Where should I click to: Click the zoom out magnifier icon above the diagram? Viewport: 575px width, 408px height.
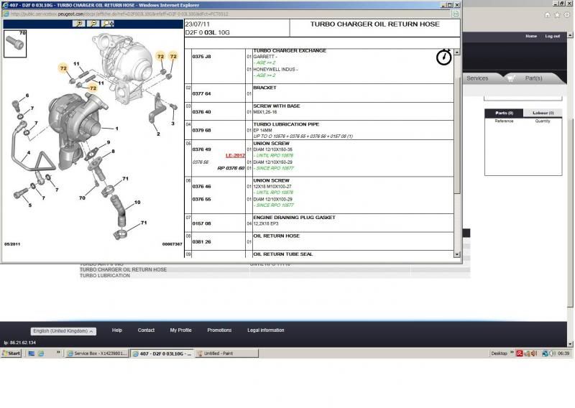[93, 24]
